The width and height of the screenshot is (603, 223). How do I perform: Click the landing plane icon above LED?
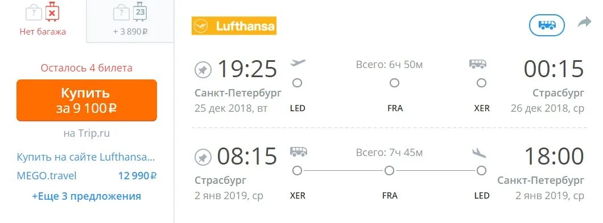coord(479,153)
